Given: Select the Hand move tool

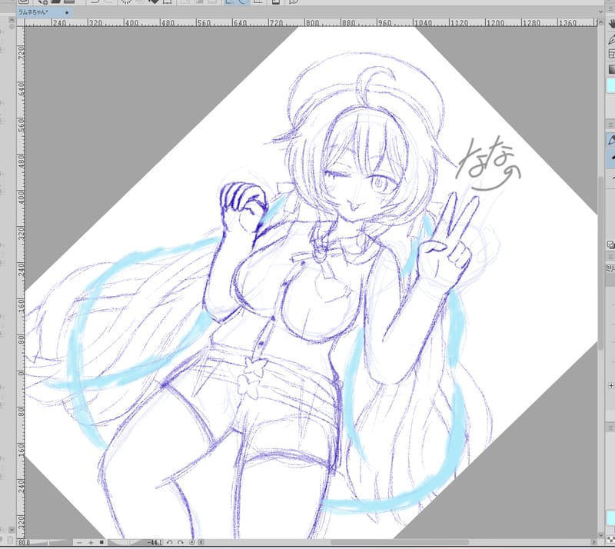Looking at the screenshot, I should [x=610, y=25].
